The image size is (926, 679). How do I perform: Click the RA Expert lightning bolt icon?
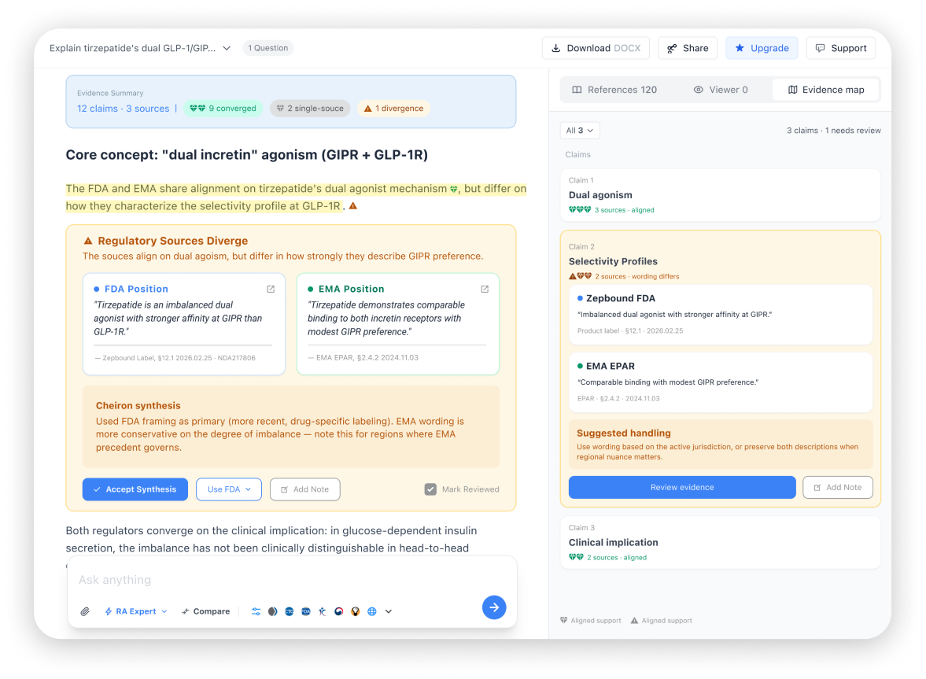[108, 611]
